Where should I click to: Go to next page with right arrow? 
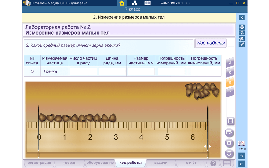tap(241, 156)
